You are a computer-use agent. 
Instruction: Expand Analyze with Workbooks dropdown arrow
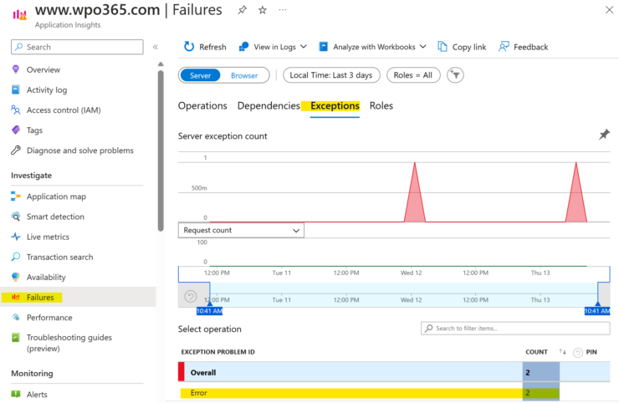point(422,47)
